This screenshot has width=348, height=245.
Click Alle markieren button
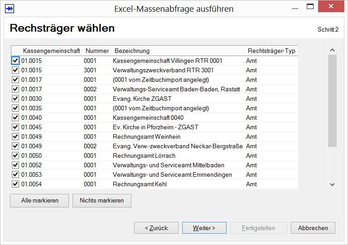pyautogui.click(x=39, y=201)
